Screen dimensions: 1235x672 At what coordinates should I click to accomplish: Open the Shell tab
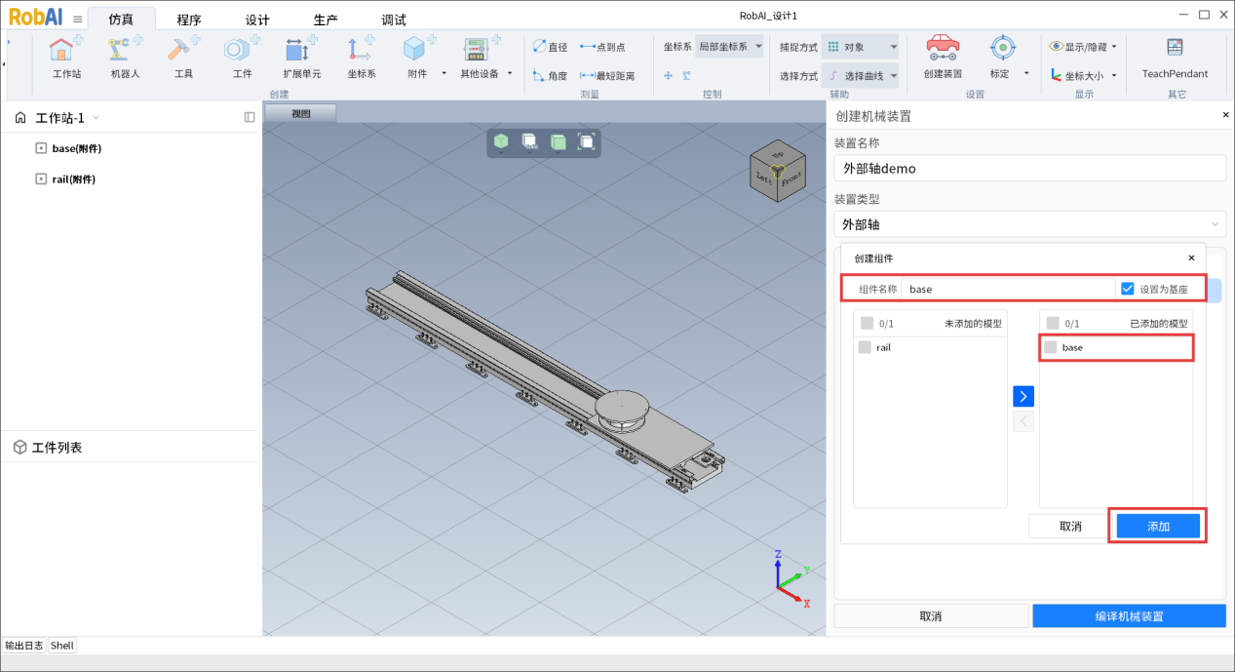click(61, 645)
